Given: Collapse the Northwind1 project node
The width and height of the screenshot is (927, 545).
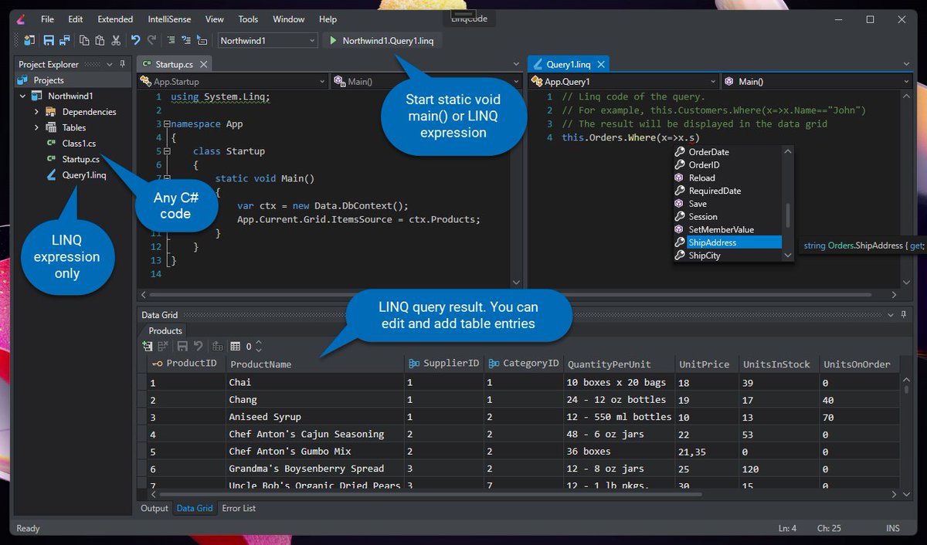Looking at the screenshot, I should pos(22,96).
